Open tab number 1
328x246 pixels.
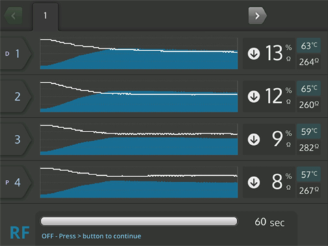(x=45, y=16)
